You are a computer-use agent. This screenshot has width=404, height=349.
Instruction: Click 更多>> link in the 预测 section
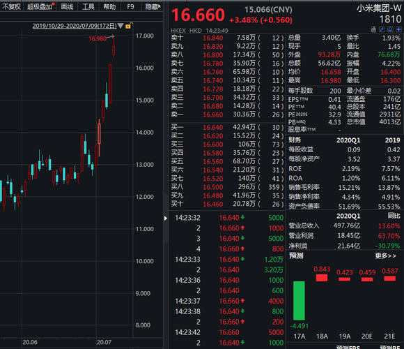[x=385, y=255]
